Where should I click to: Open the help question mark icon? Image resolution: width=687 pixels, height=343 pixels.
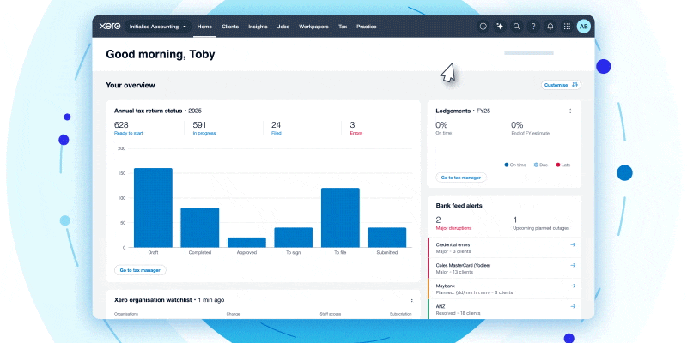(x=533, y=27)
